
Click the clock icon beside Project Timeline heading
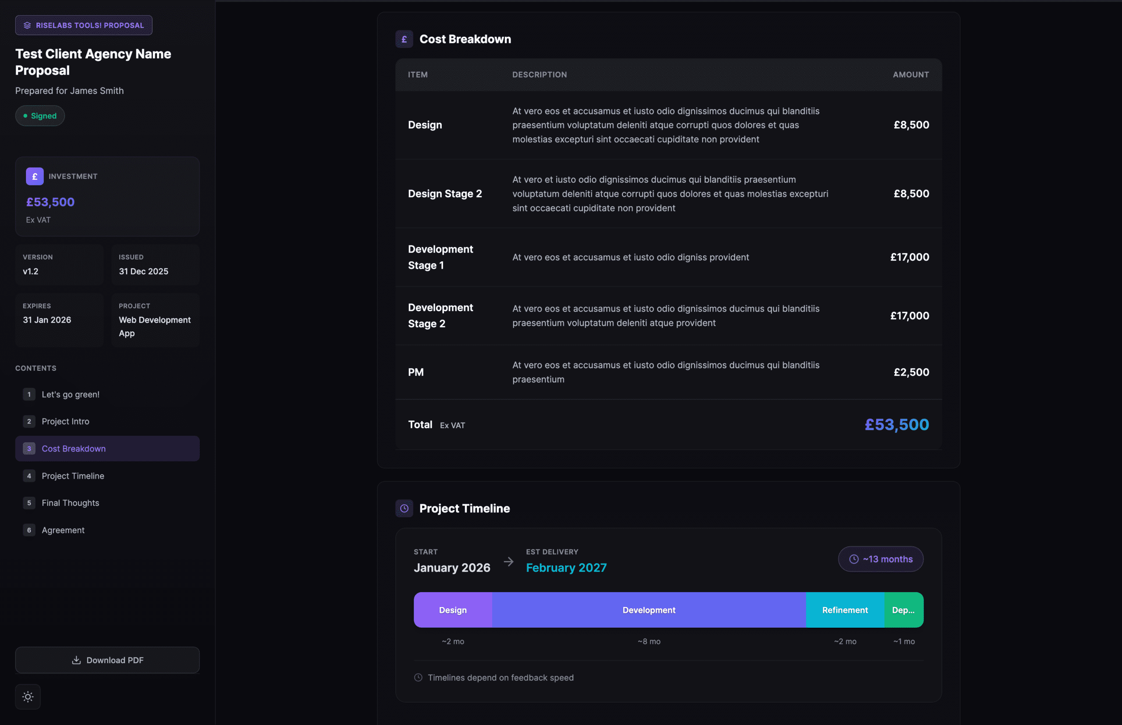tap(404, 508)
